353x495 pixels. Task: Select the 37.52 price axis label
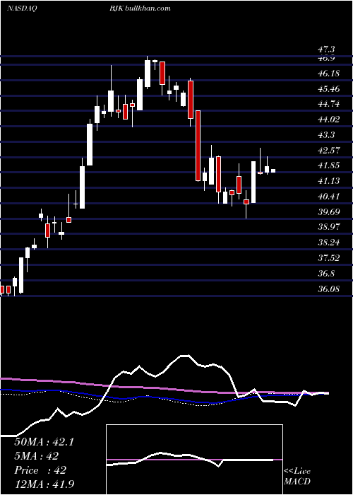tap(328, 257)
